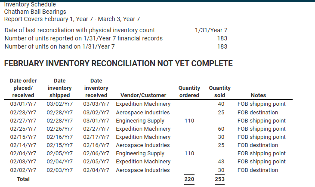Click the 'Notes' column header
The image size is (315, 187).
(258, 95)
